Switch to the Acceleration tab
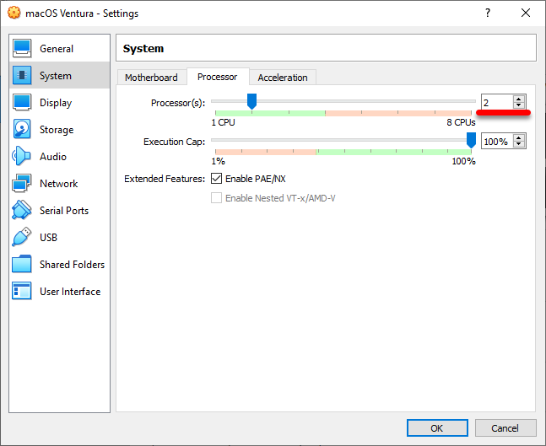Image resolution: width=546 pixels, height=446 pixels. 283,78
